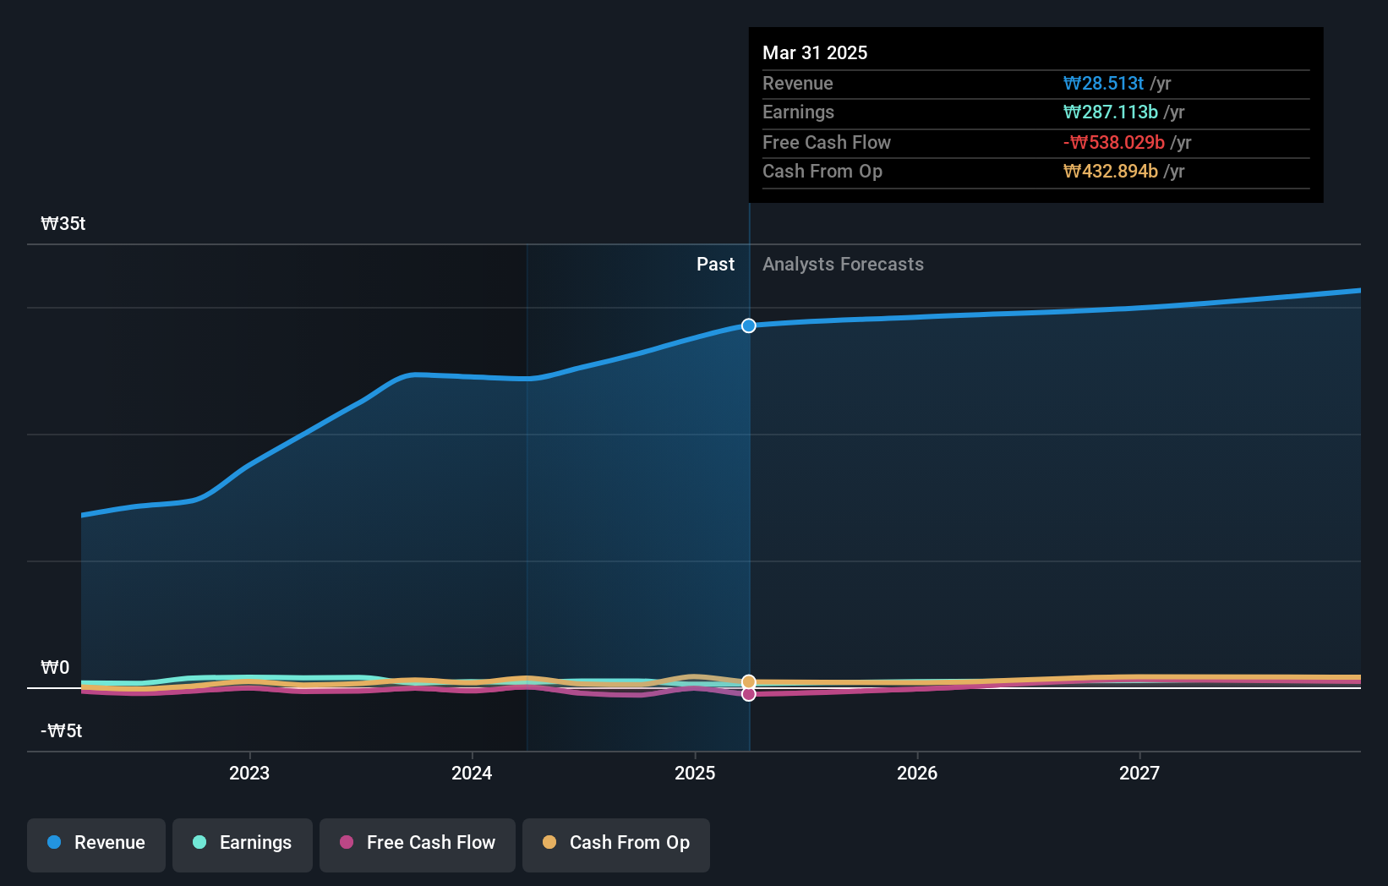The height and width of the screenshot is (886, 1388).
Task: Click the blue Revenue data point marker
Action: (x=749, y=325)
